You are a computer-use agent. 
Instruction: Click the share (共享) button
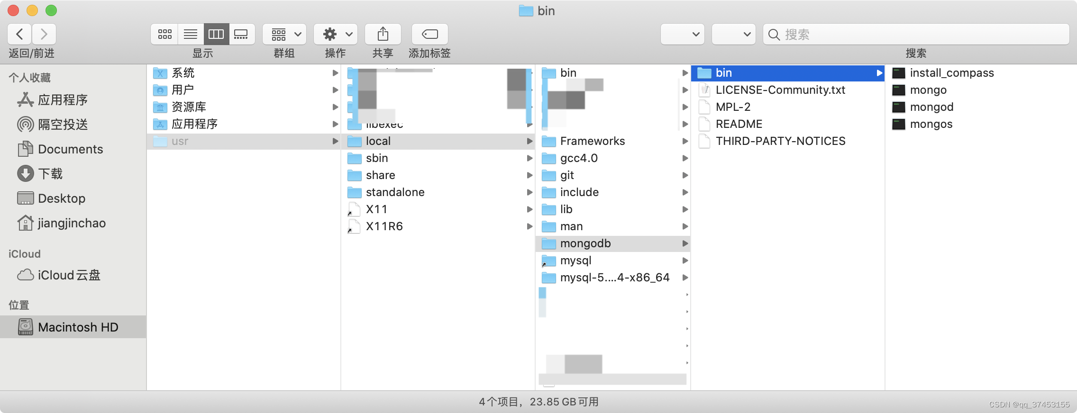click(383, 34)
